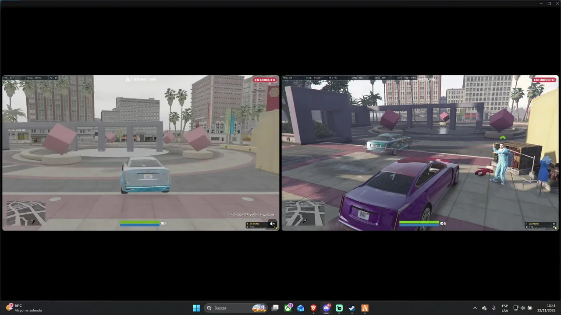Close the stream popout window

click(557, 3)
